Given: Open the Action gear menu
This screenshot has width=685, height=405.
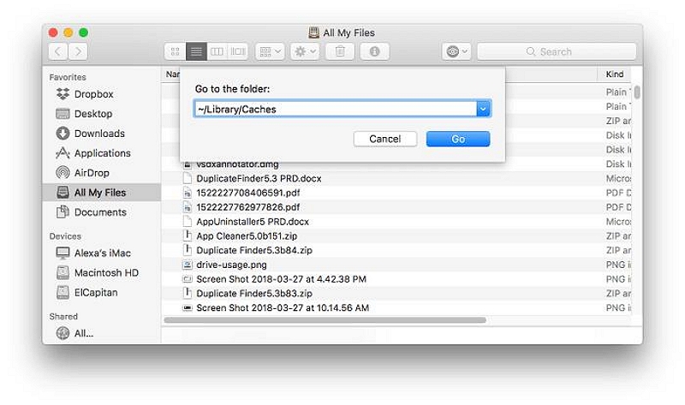Looking at the screenshot, I should click(x=305, y=51).
